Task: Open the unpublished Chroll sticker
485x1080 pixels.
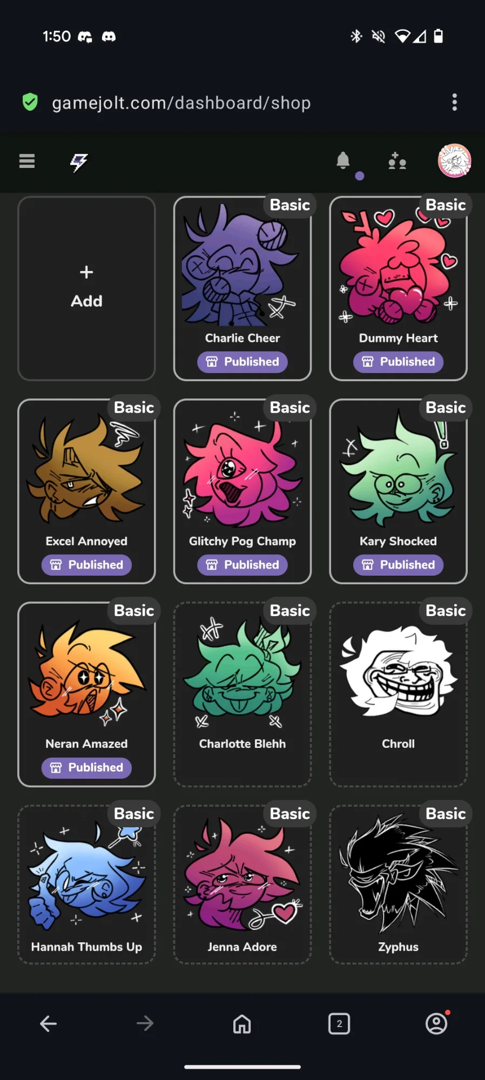Action: [398, 694]
